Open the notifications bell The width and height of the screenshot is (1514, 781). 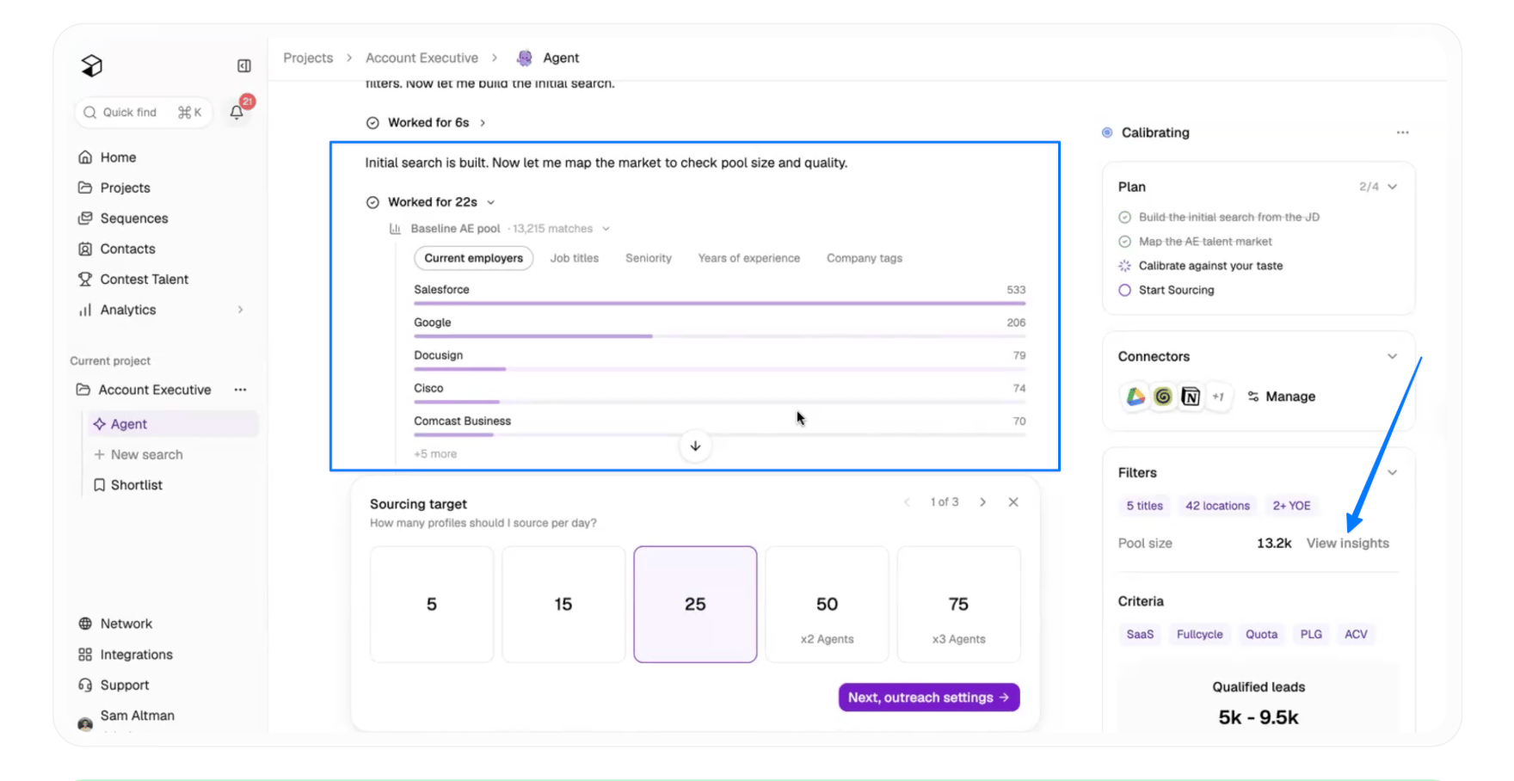tap(237, 112)
